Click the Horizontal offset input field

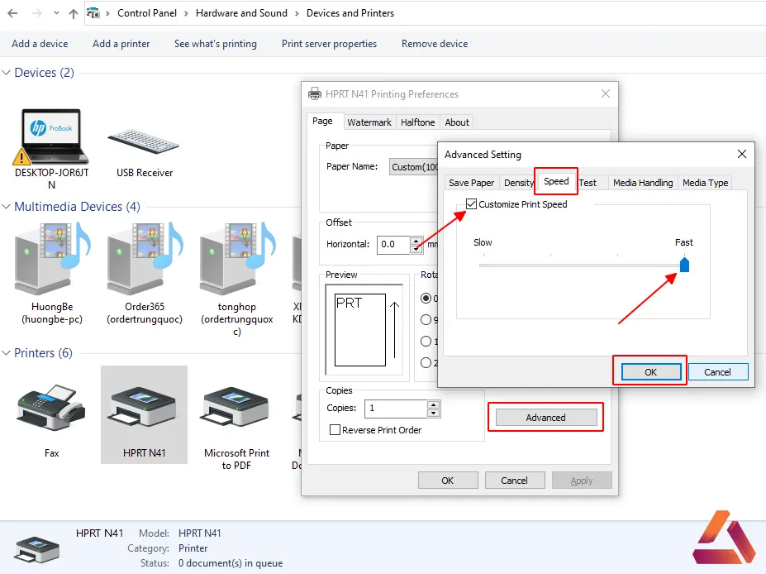[x=393, y=244]
